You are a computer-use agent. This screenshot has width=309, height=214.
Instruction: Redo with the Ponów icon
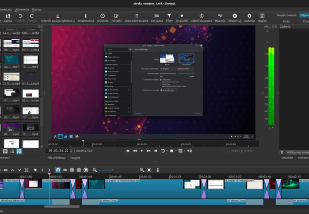click(32, 18)
